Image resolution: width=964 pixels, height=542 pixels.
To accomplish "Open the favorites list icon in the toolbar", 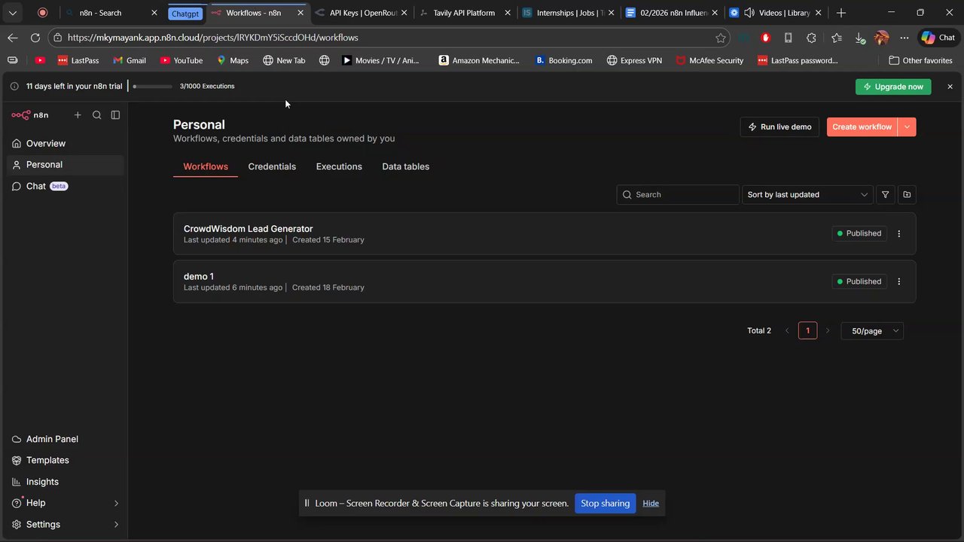I will (837, 38).
